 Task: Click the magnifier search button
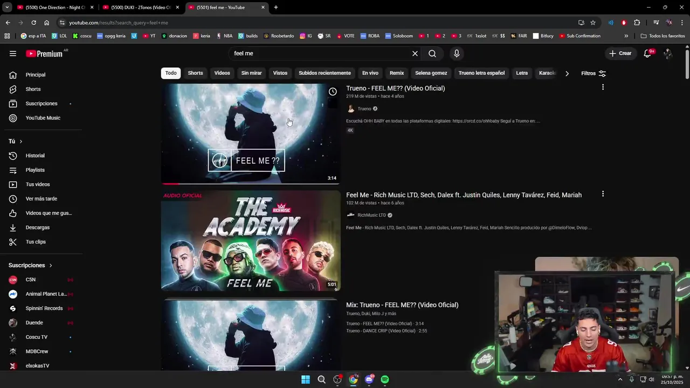(432, 53)
